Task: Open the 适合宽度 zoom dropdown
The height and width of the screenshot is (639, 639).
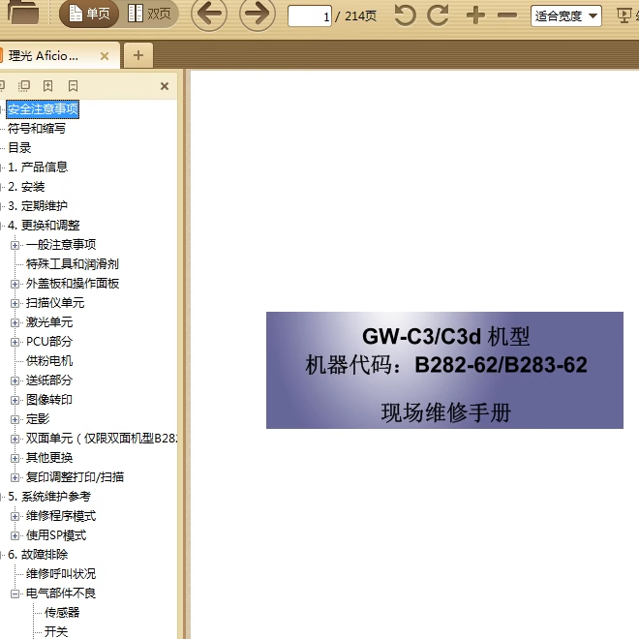Action: (x=566, y=15)
